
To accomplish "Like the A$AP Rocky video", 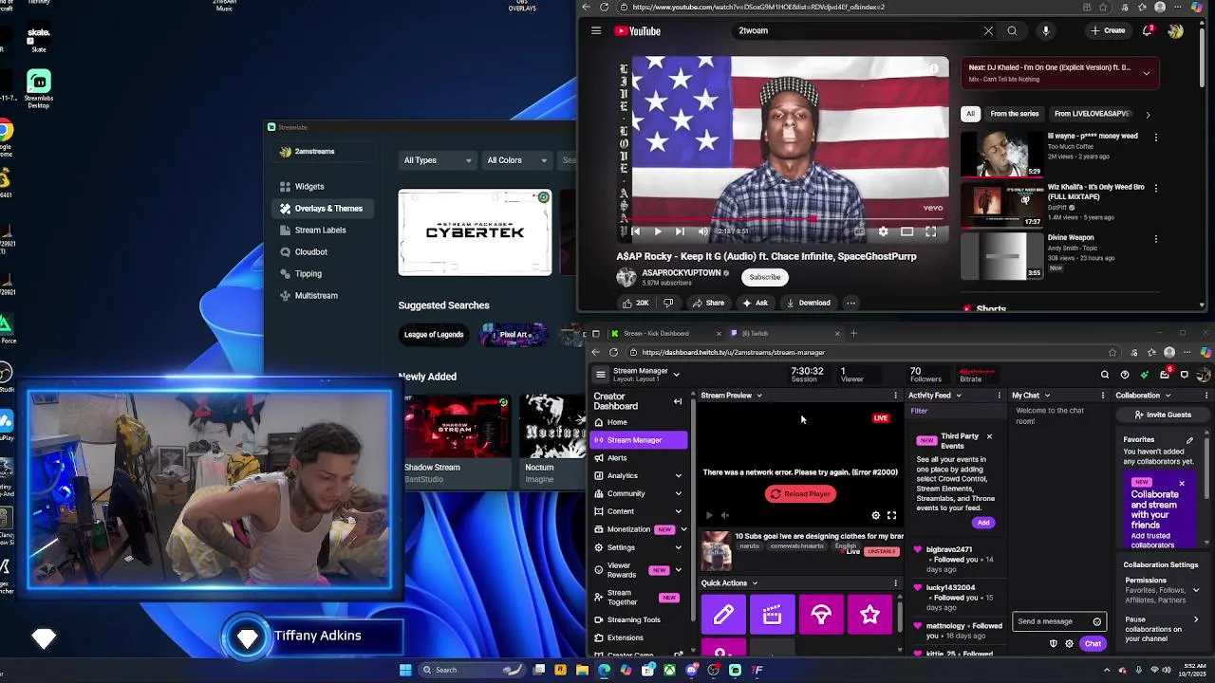I will [635, 303].
